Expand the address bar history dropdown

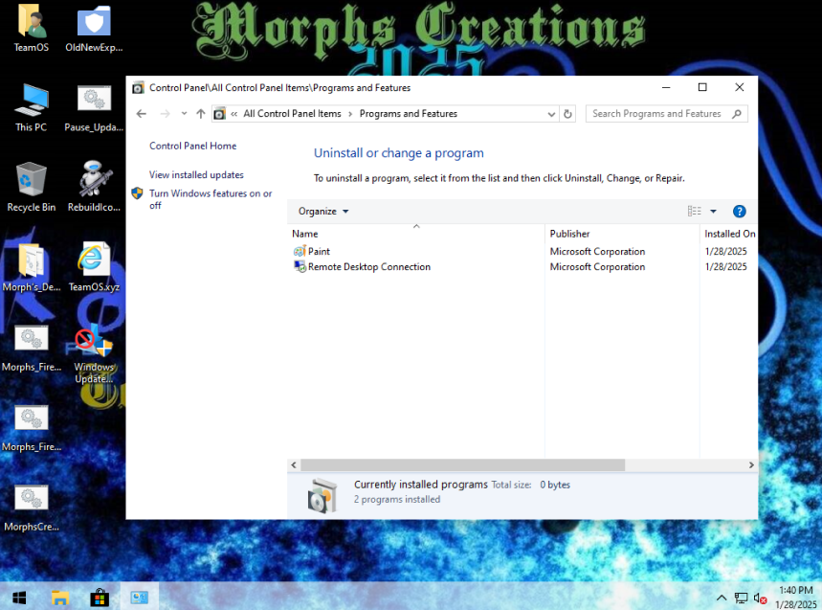[551, 114]
